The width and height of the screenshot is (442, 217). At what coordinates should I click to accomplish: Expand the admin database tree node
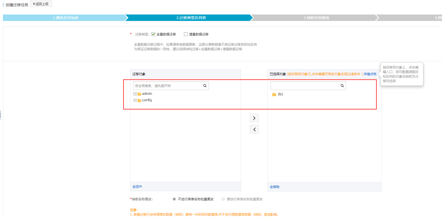tap(135, 94)
